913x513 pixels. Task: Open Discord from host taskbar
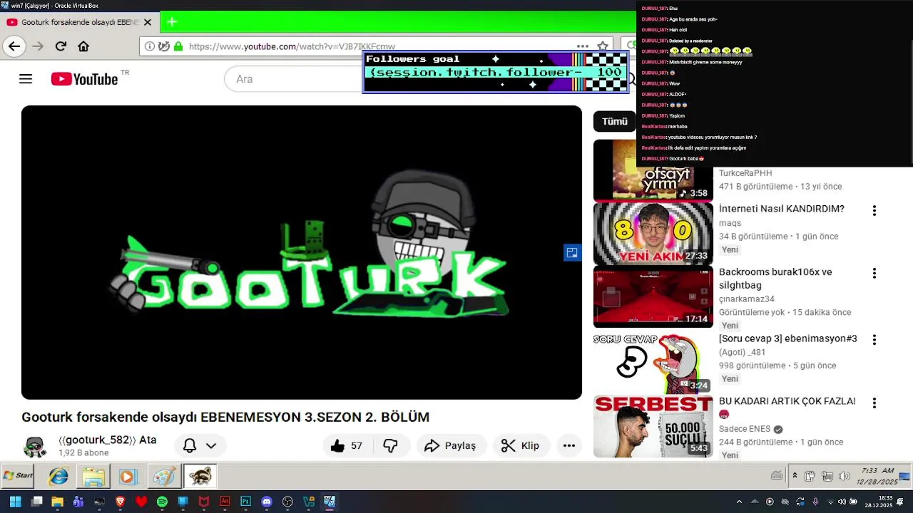[x=267, y=502]
